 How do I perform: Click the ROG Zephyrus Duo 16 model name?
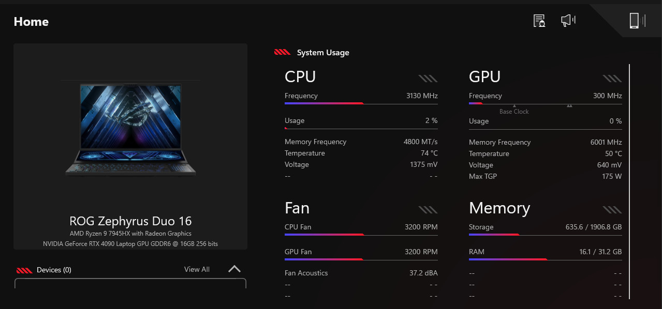(130, 221)
